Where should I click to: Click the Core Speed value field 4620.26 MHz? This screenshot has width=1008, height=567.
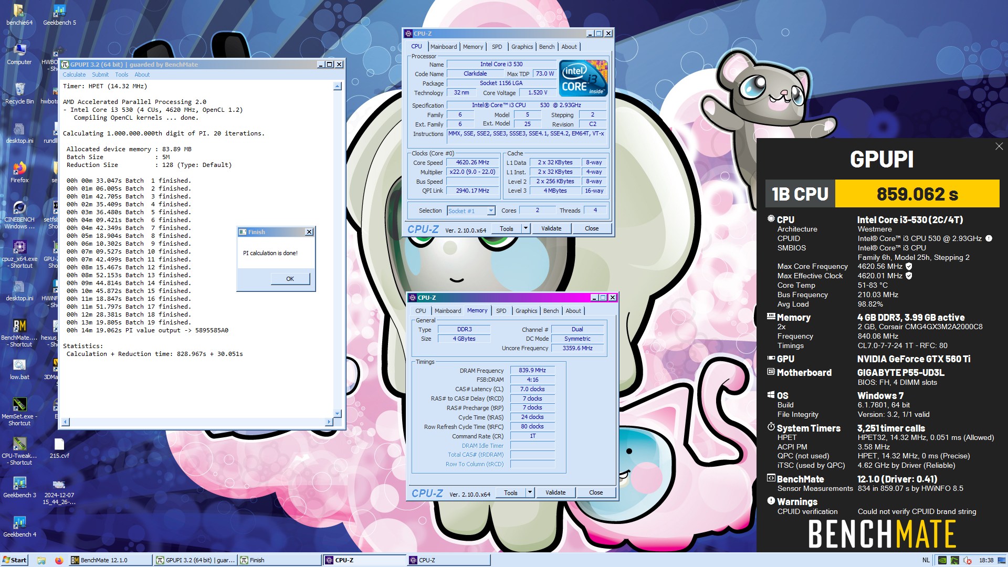(472, 163)
